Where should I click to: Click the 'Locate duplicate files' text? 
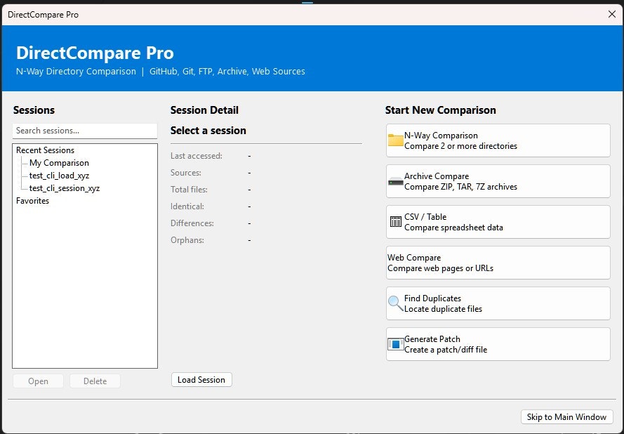click(x=443, y=309)
